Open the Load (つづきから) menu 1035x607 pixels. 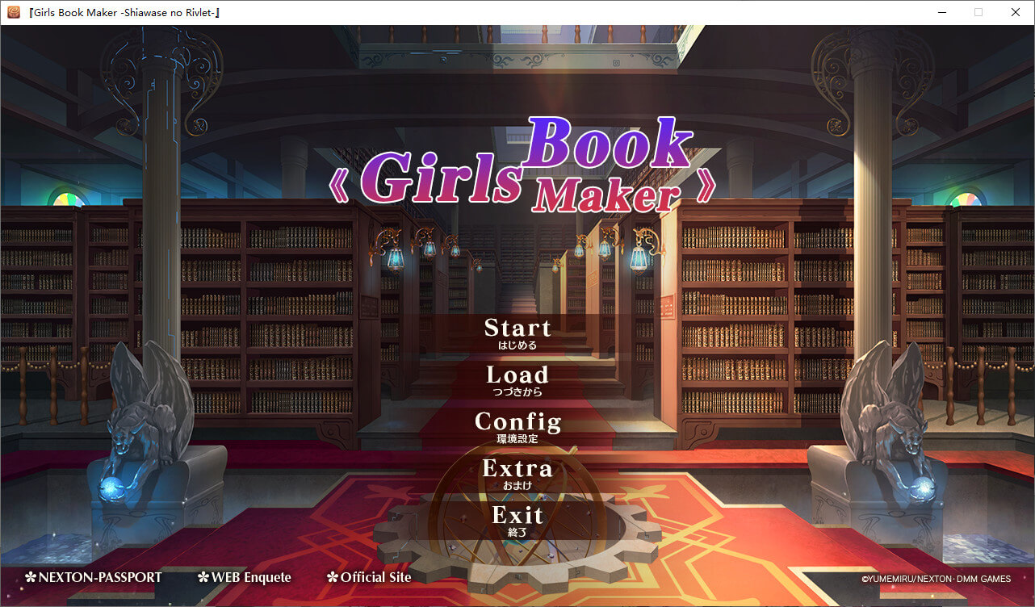point(517,379)
